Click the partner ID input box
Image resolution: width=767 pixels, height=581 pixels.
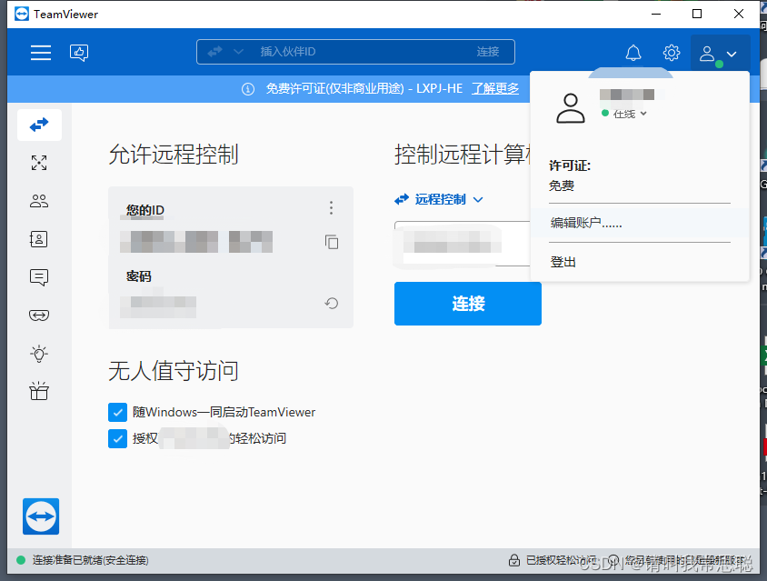463,244
